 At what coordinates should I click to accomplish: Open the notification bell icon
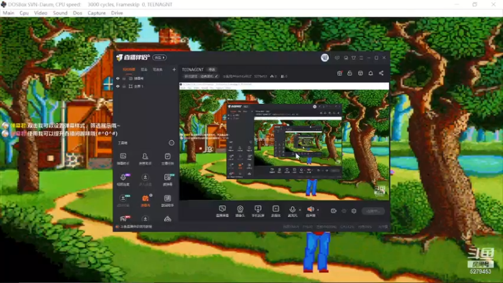(370, 73)
